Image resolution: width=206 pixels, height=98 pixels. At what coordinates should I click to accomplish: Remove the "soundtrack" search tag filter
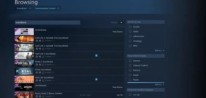(x=30, y=8)
